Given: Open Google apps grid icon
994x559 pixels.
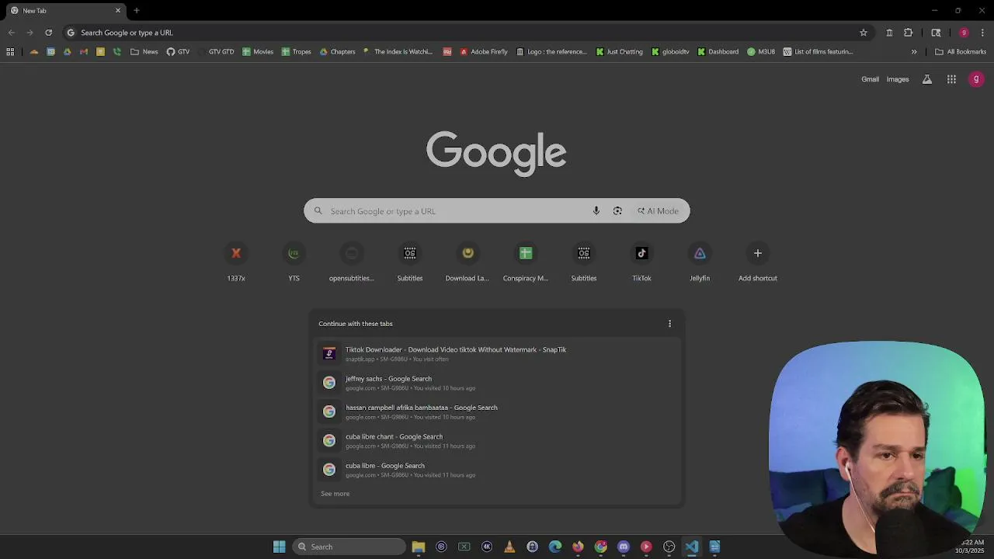Looking at the screenshot, I should click(x=951, y=79).
